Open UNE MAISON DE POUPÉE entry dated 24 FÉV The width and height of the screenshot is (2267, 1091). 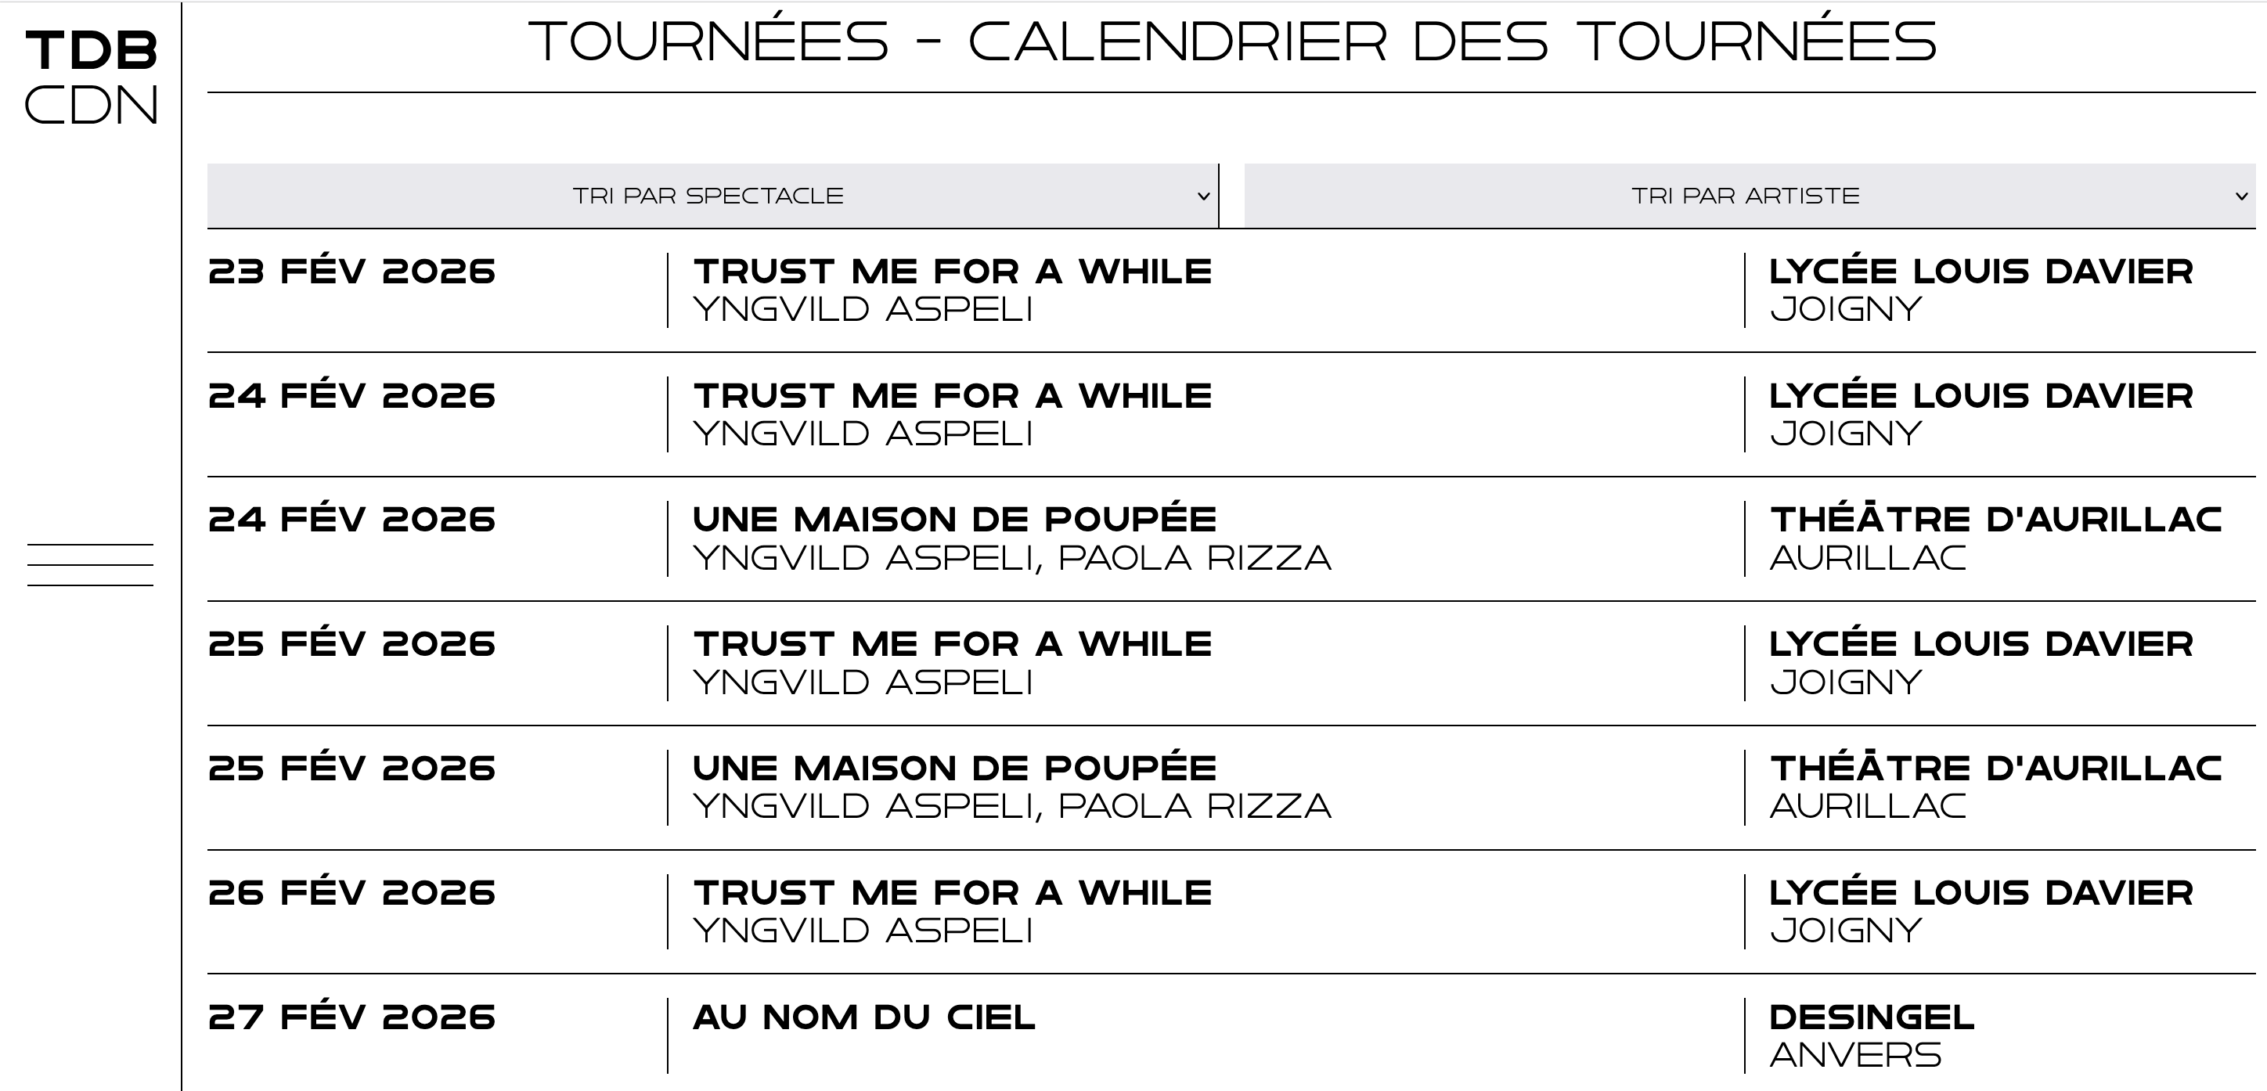pos(956,518)
